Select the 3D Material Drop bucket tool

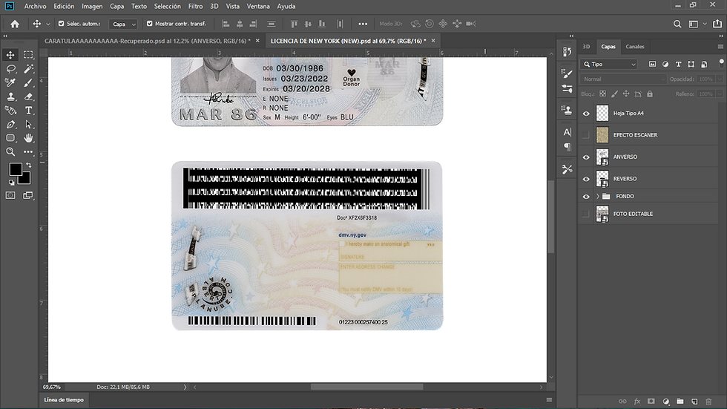(10, 111)
